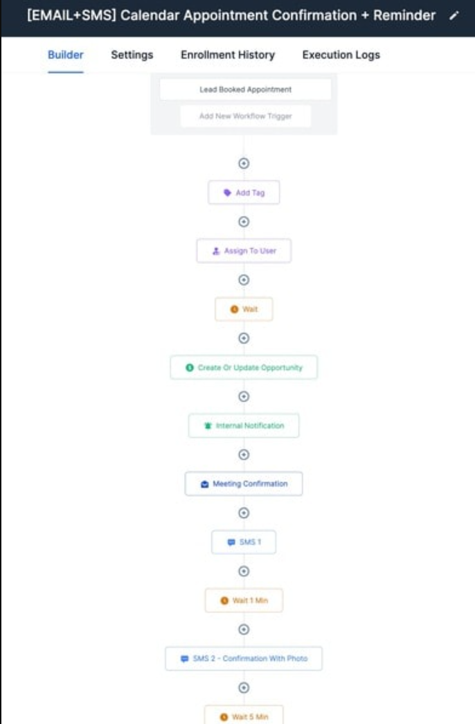Image resolution: width=475 pixels, height=724 pixels.
Task: Click Add New Workflow Trigger
Action: click(246, 116)
